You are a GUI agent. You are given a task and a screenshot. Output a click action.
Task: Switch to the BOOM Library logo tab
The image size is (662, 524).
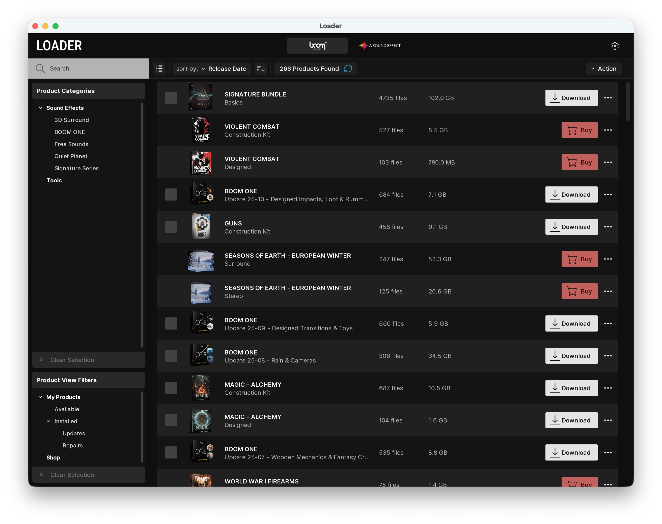317,46
